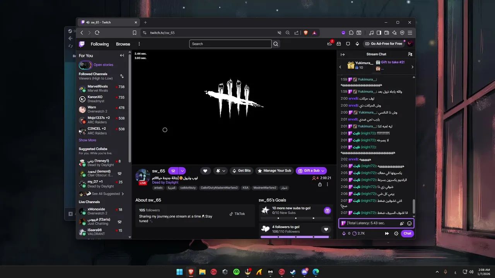The width and height of the screenshot is (495, 278).
Task: Open stories link under For You
Action: [x=103, y=65]
